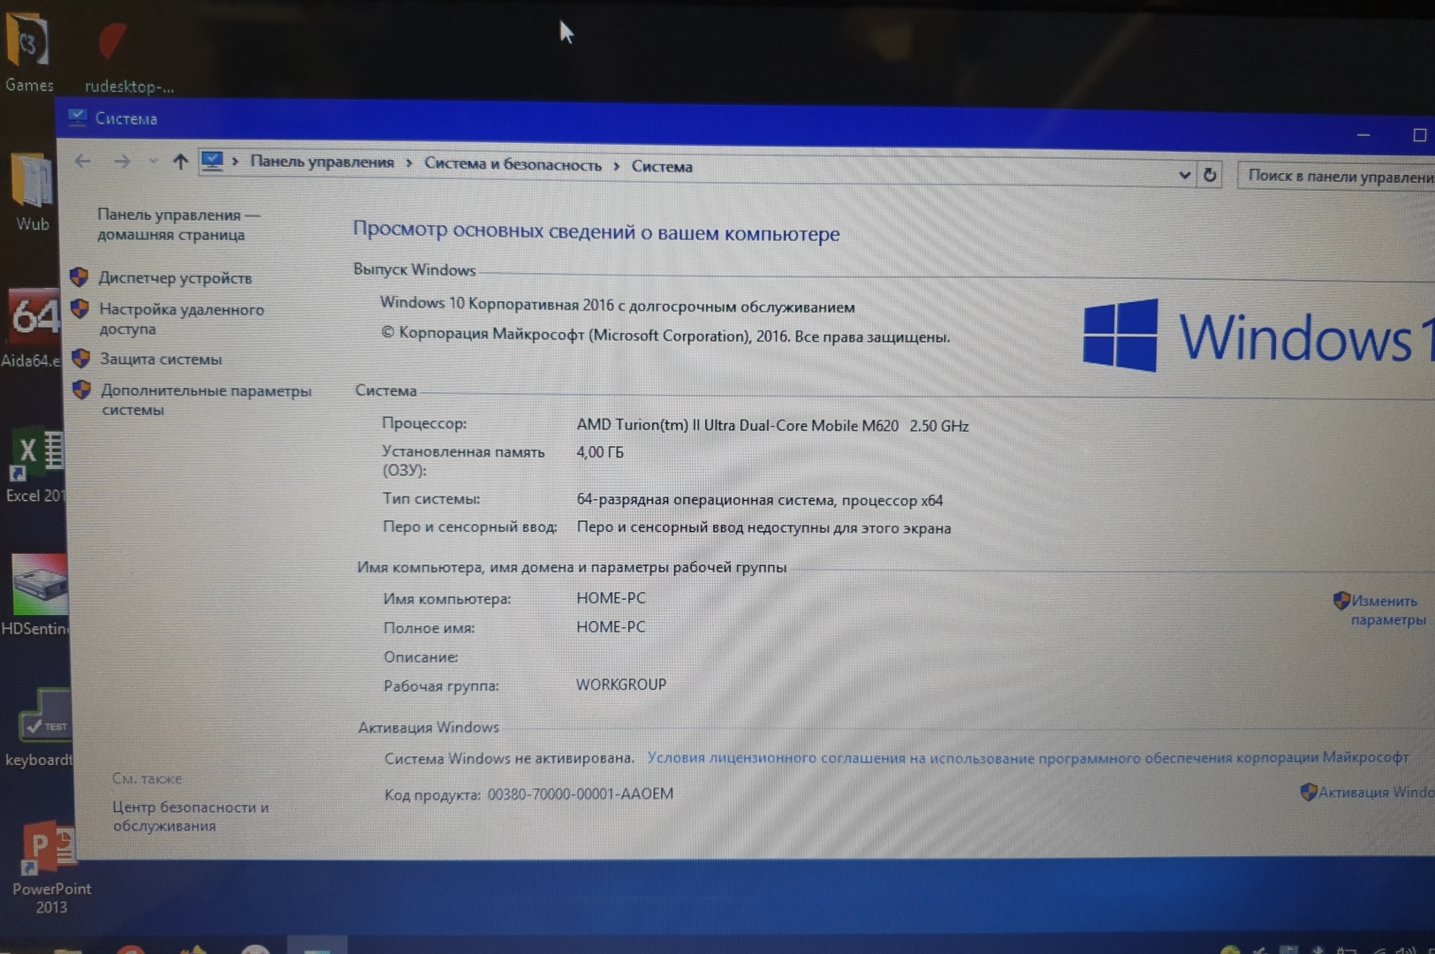Select the HDSentinel desktop icon
This screenshot has width=1435, height=954.
pos(35,594)
